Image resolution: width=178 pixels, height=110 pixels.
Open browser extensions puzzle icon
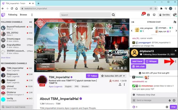[x=161, y=9]
